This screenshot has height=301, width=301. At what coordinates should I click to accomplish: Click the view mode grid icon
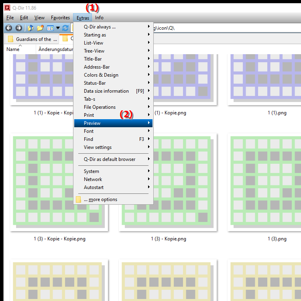point(50,28)
